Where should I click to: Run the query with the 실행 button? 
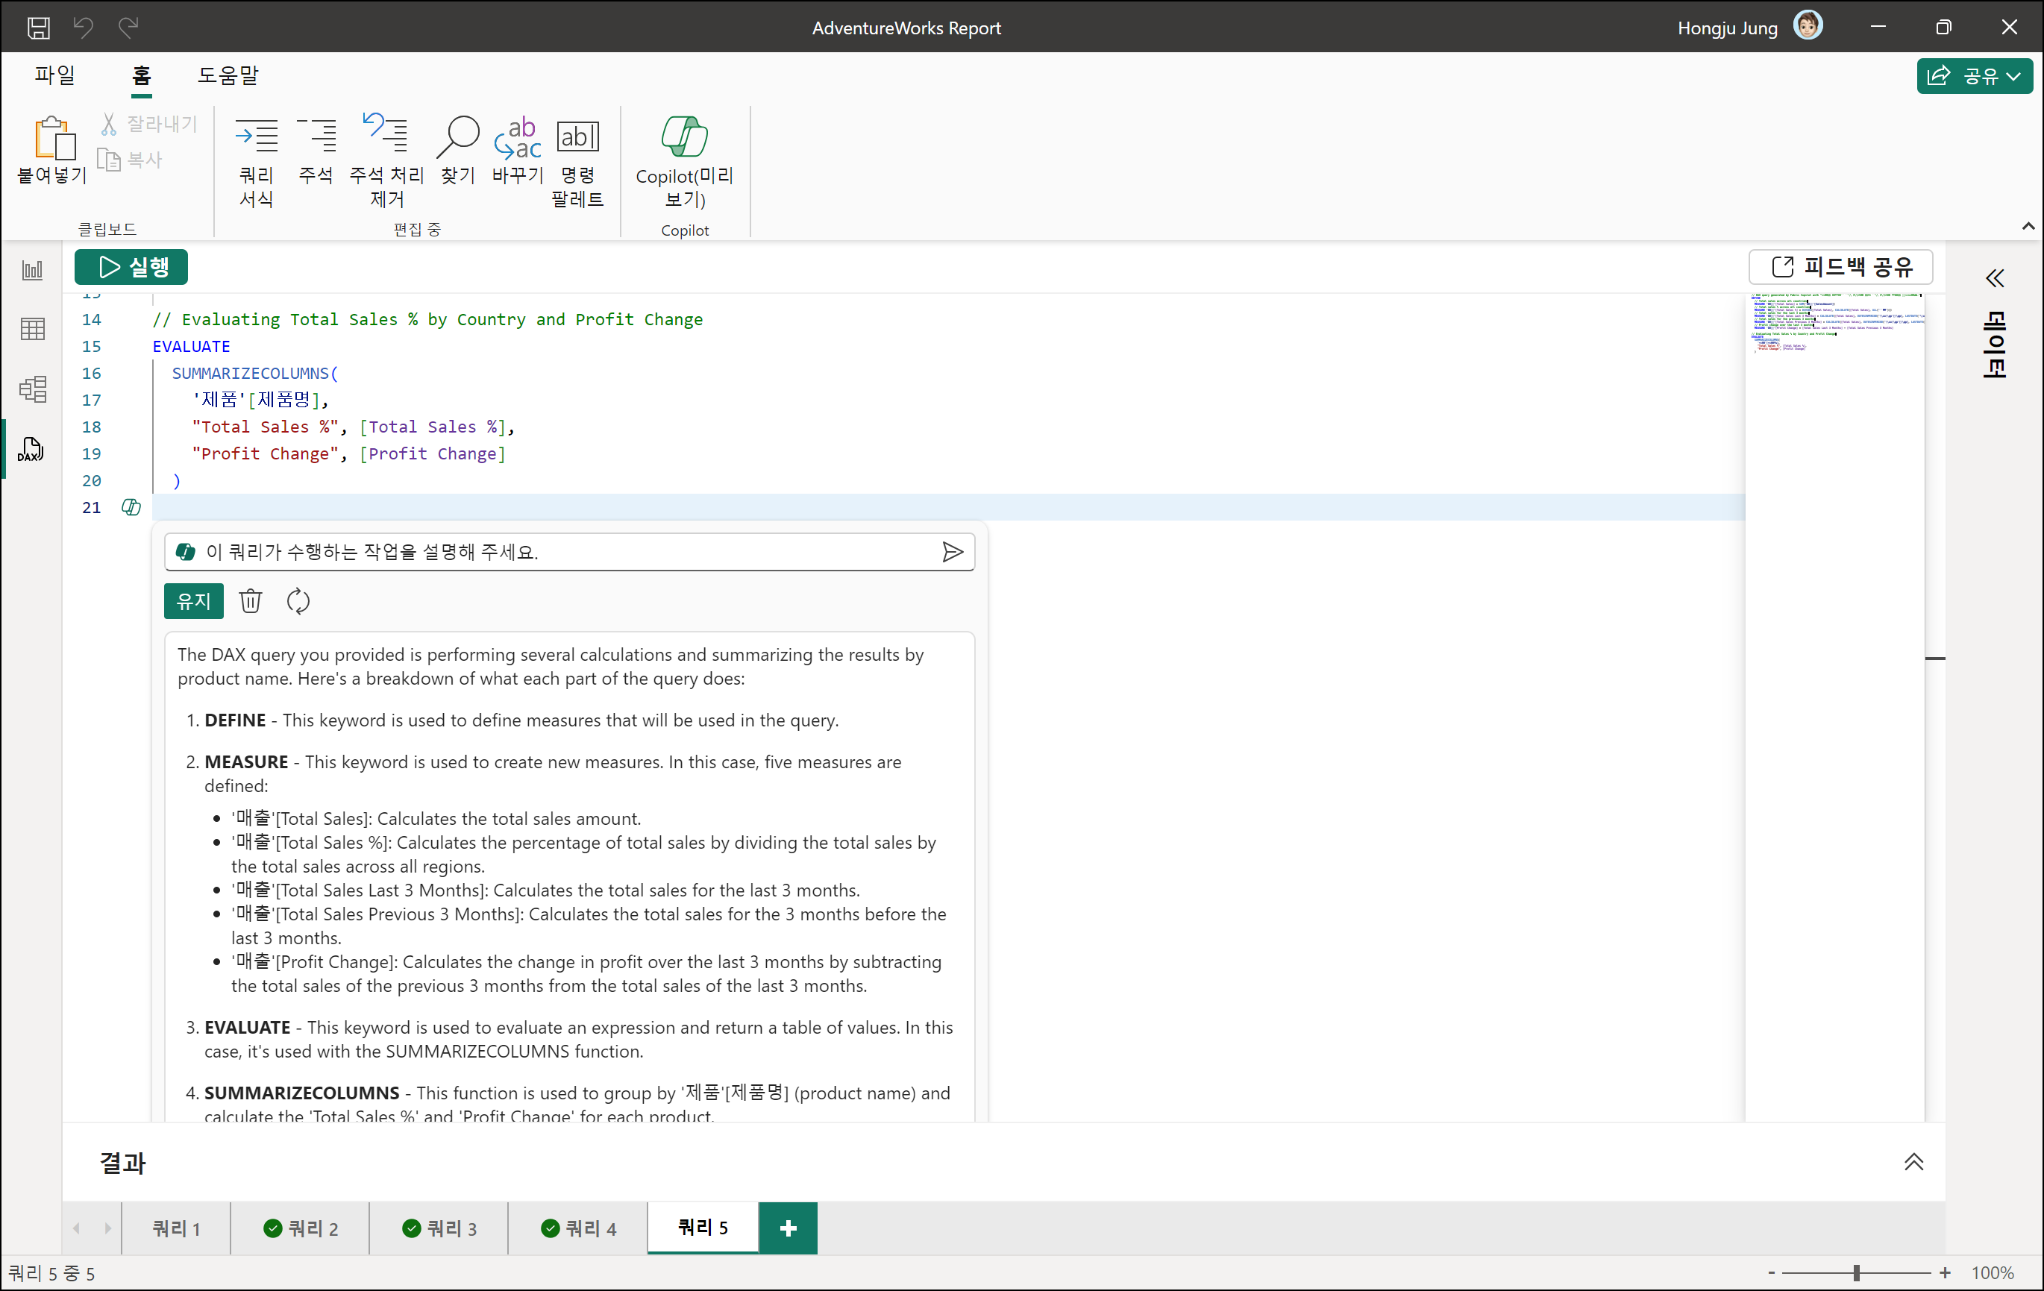click(x=131, y=267)
